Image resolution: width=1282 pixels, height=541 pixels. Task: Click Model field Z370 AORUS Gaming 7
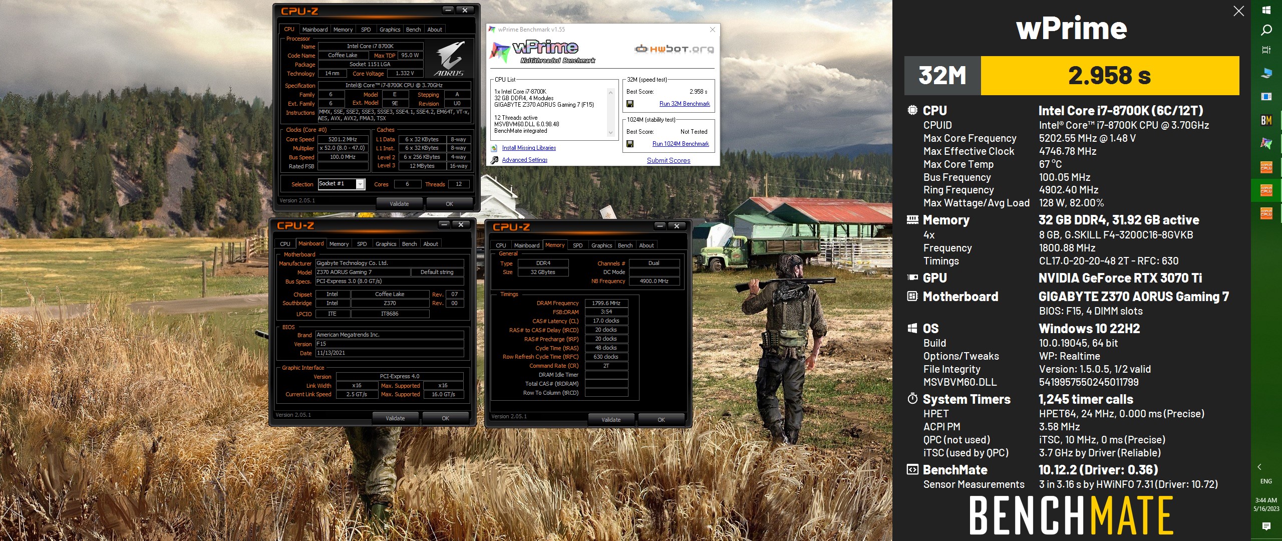(x=363, y=272)
